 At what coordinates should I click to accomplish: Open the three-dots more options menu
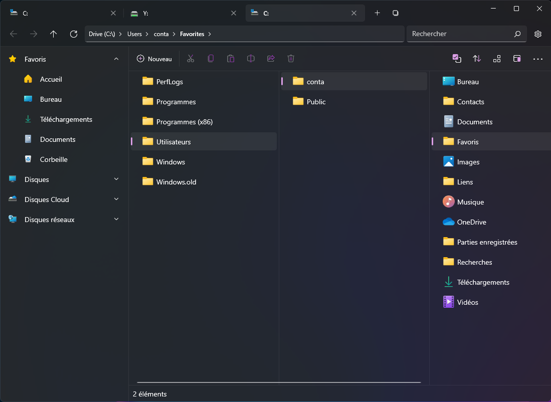tap(537, 59)
